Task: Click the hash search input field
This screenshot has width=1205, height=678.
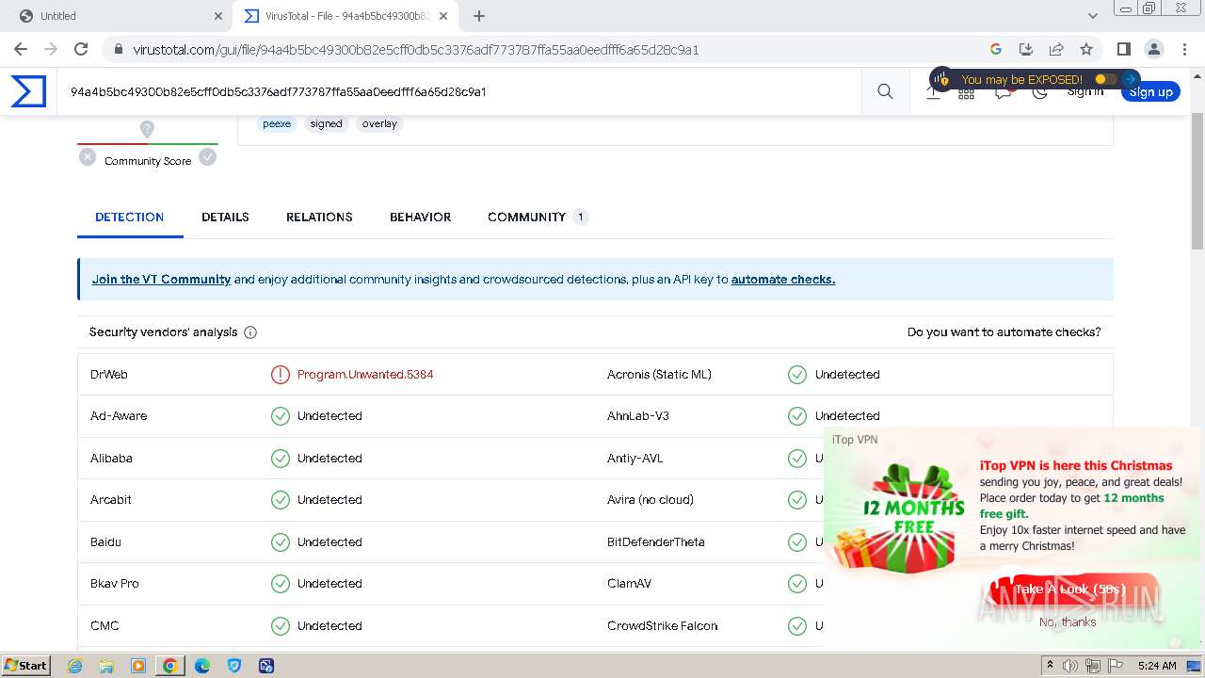Action: (458, 91)
